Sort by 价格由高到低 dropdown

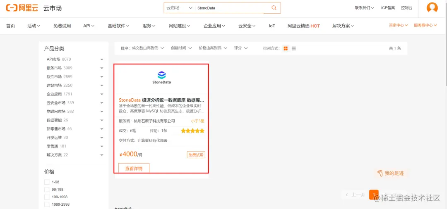(x=213, y=48)
